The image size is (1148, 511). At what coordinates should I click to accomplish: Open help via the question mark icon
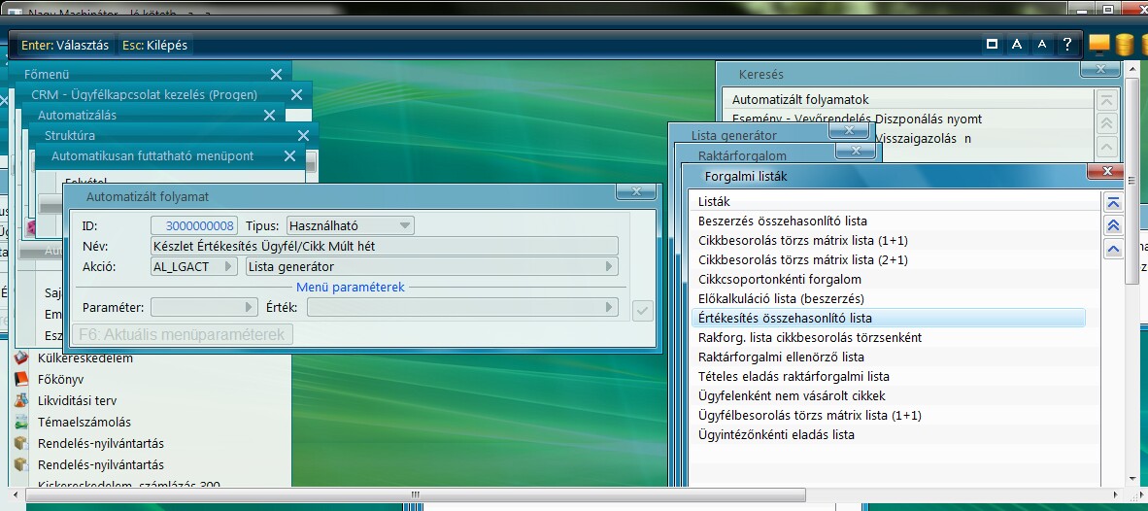click(1067, 45)
